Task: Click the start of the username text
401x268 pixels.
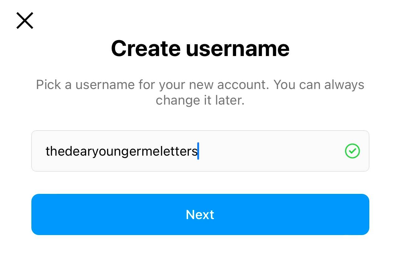Action: [47, 151]
